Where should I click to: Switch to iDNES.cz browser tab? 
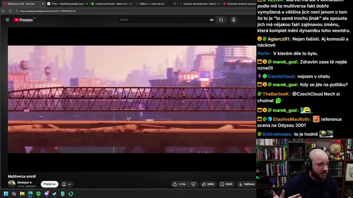(156, 4)
